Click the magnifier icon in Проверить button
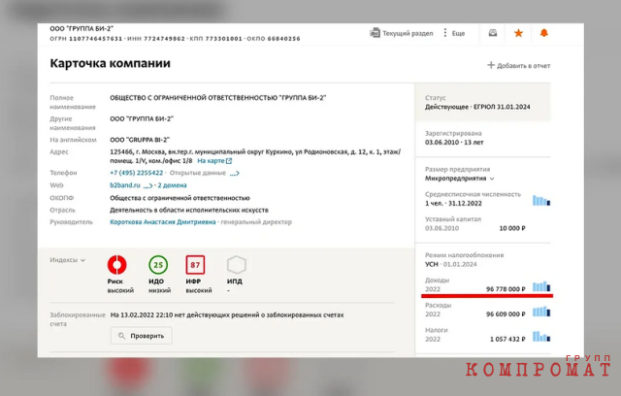 click(x=122, y=336)
